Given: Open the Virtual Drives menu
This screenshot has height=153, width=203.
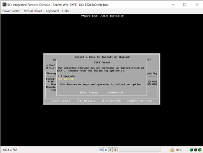Looking at the screenshot, I should tap(33, 11).
